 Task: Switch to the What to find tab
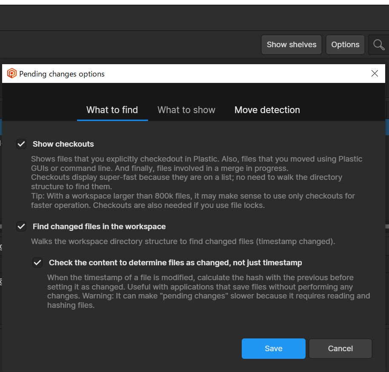click(112, 110)
